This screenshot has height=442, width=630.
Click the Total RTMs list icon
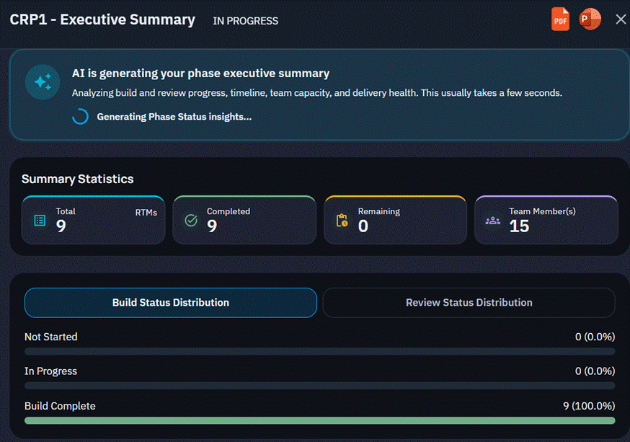coord(40,220)
